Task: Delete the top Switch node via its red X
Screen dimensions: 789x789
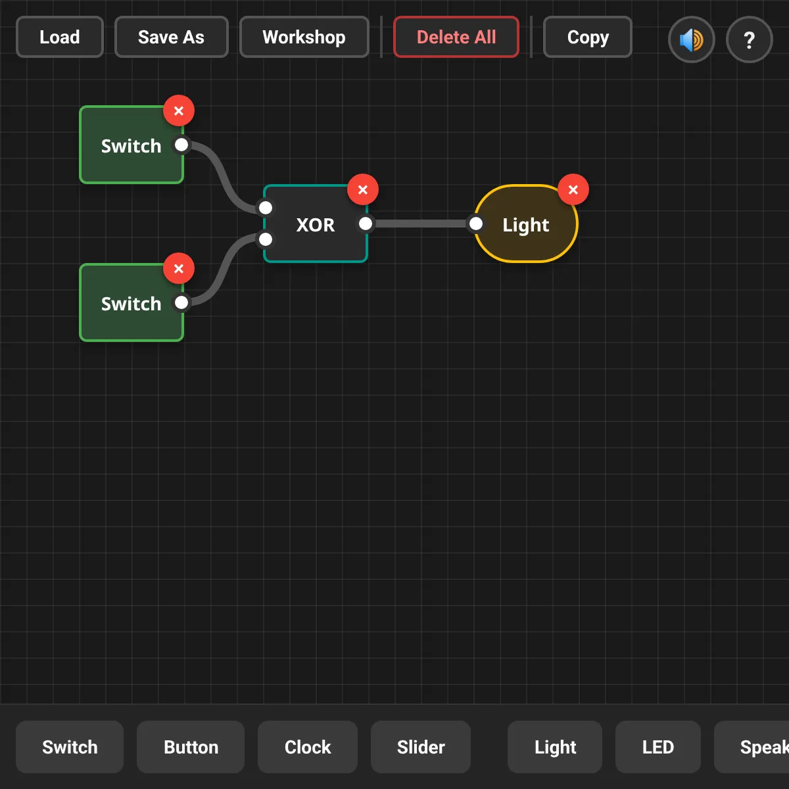Action: [179, 110]
